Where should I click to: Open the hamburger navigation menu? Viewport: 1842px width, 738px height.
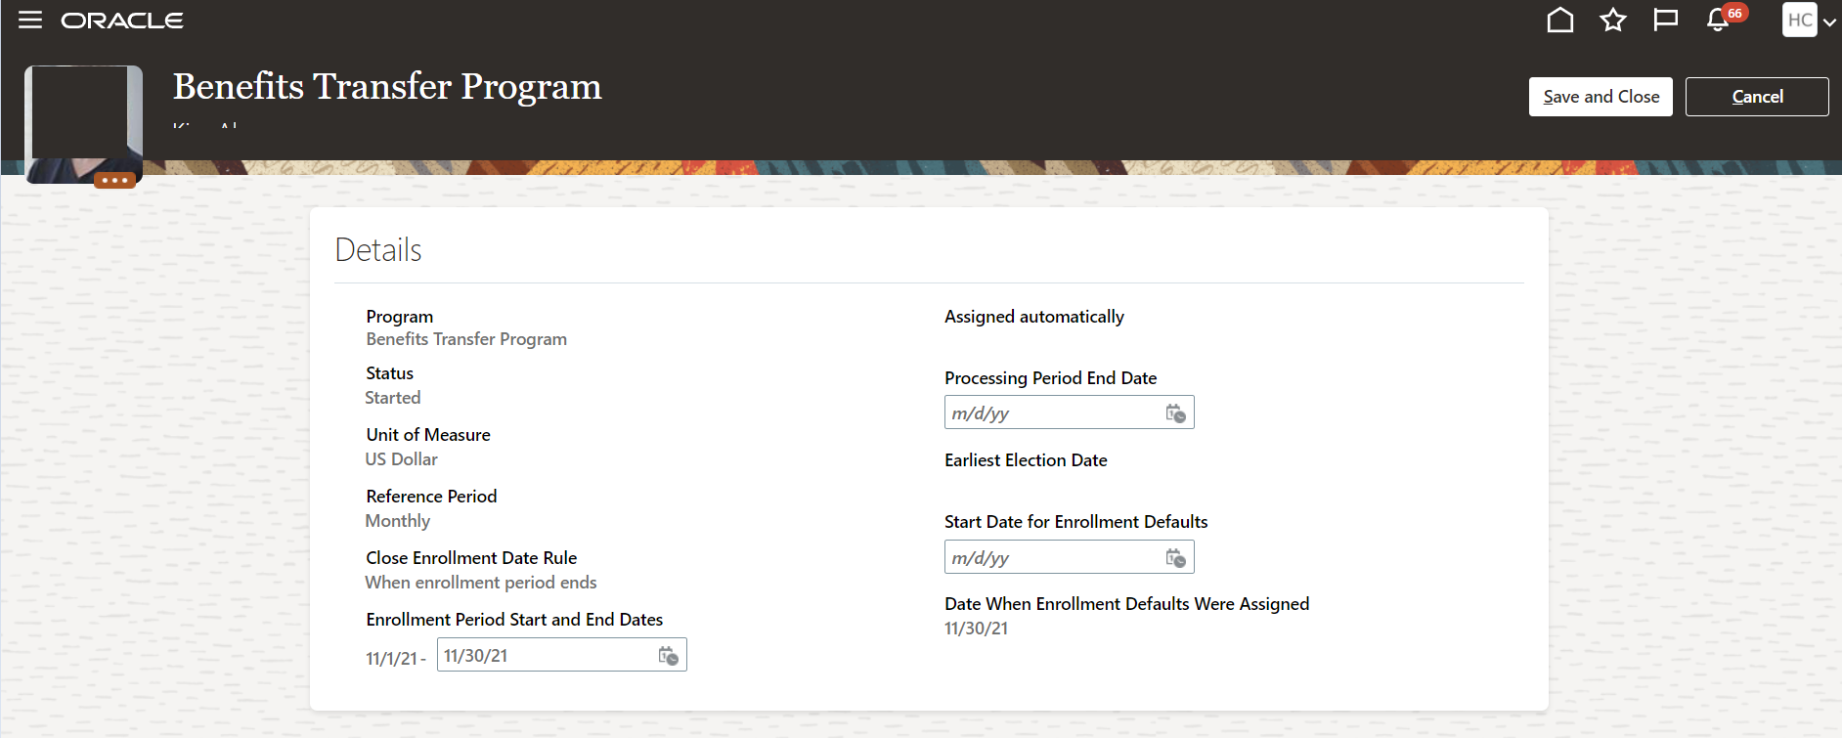point(30,21)
